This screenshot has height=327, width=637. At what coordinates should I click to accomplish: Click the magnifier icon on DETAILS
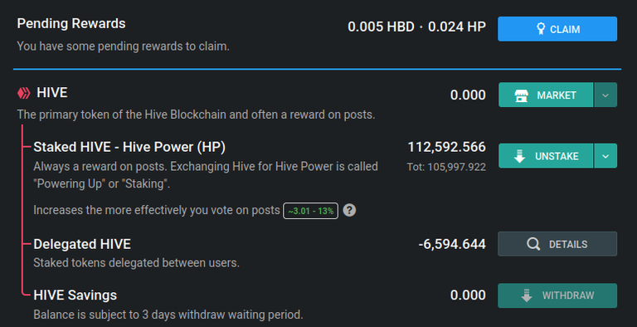533,244
